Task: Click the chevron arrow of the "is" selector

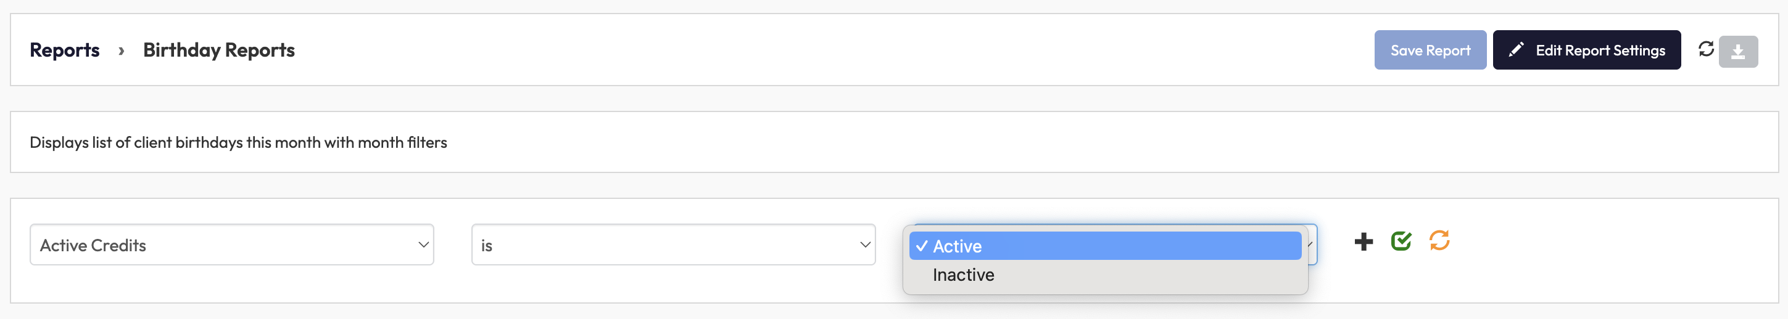Action: [x=864, y=245]
